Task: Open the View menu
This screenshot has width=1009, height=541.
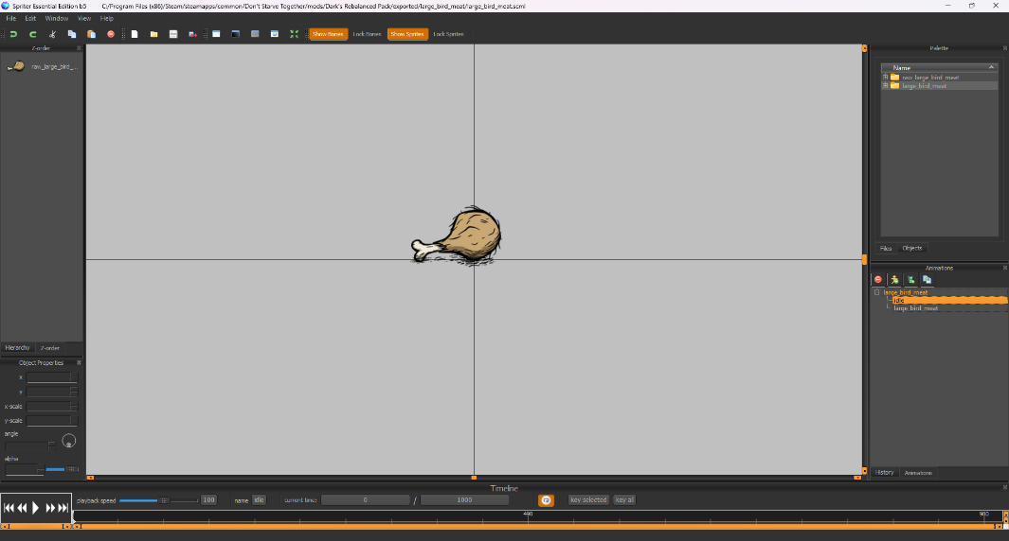Action: pos(84,19)
